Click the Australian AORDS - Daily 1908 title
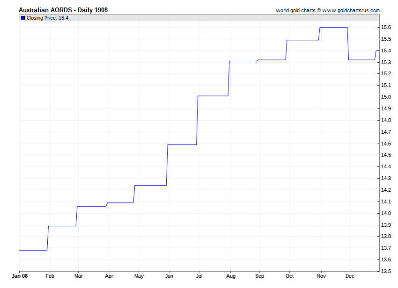The width and height of the screenshot is (398, 288). click(x=63, y=10)
